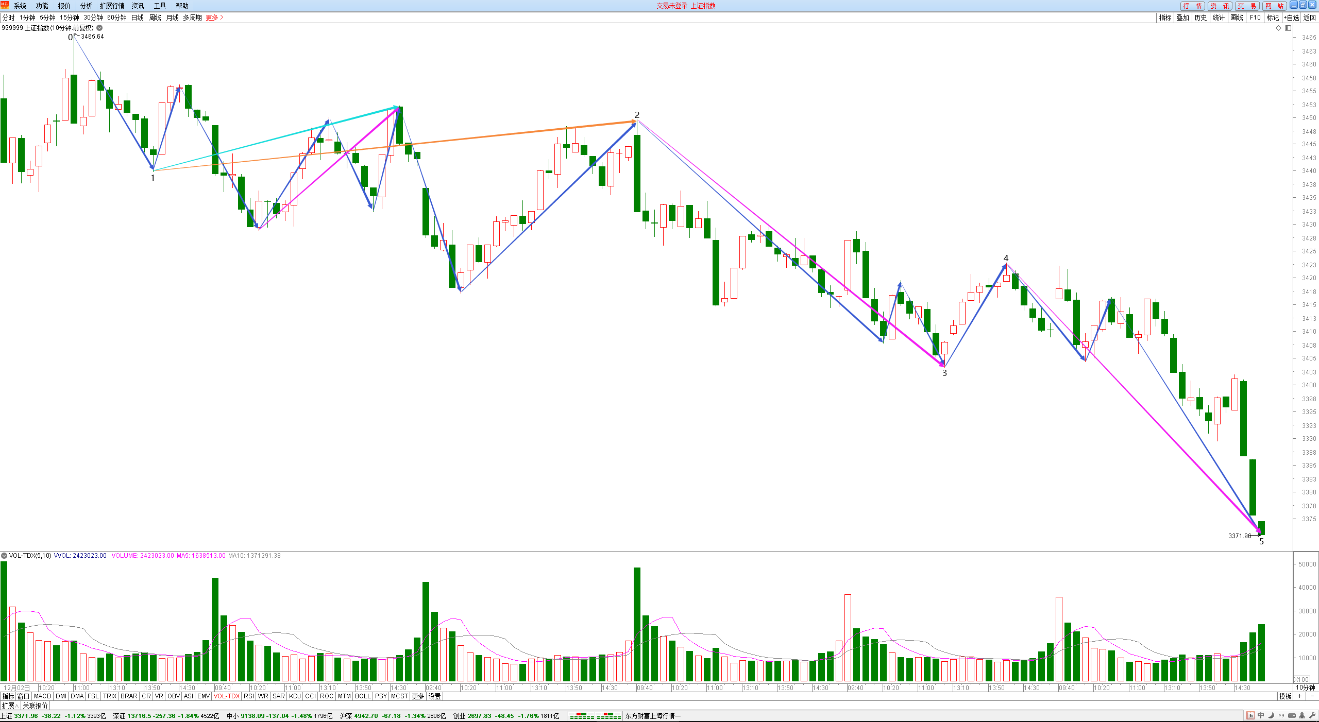The width and height of the screenshot is (1319, 722).
Task: Select the BOLL indicator tab
Action: coord(363,696)
